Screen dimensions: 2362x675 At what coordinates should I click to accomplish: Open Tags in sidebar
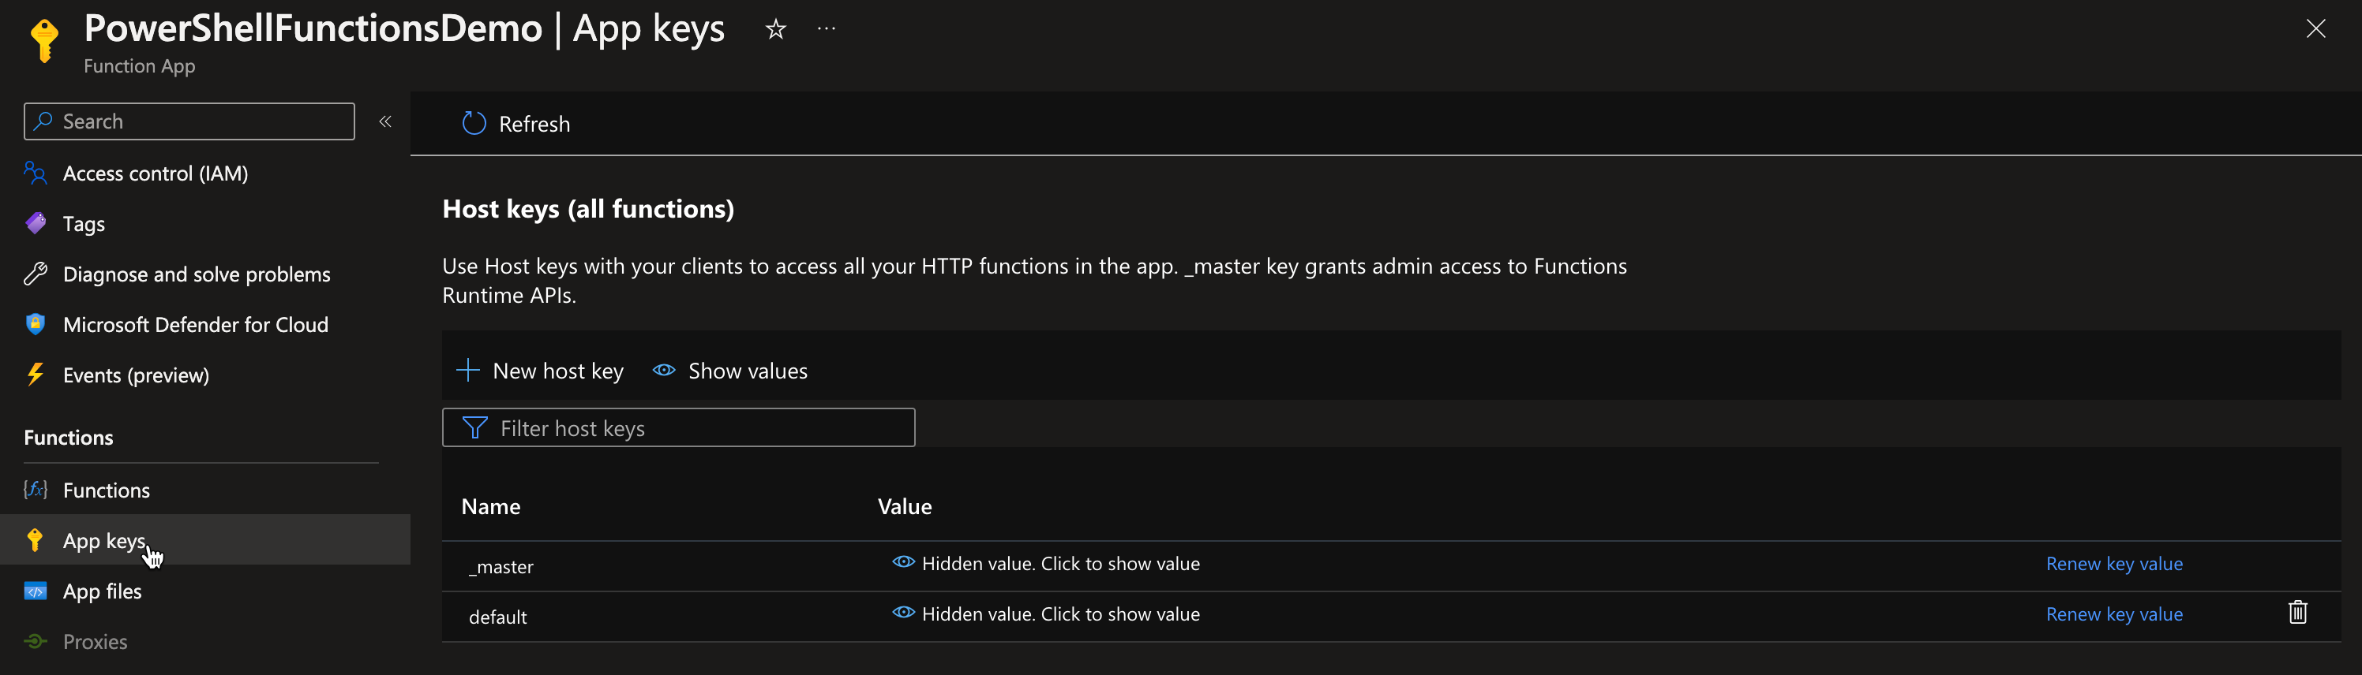coord(84,223)
